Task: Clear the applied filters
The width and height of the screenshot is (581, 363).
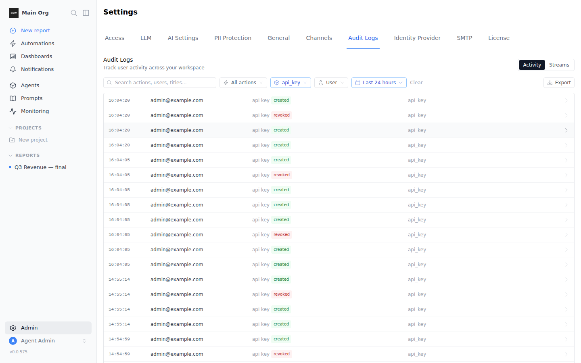Action: pyautogui.click(x=416, y=83)
